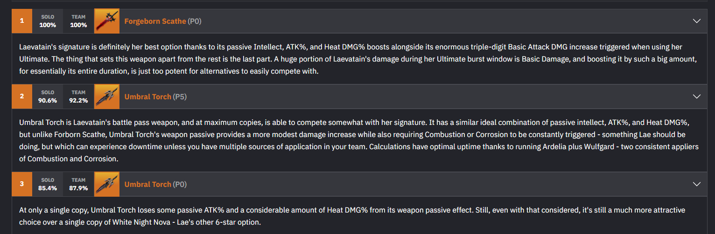Collapse the rank 3 Umbral Torch (P0) chevron

click(x=697, y=184)
